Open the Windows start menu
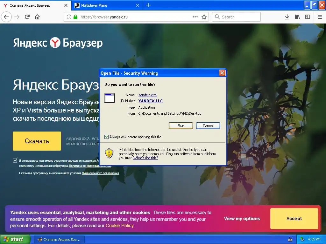This screenshot has width=326, height=244. [15, 239]
